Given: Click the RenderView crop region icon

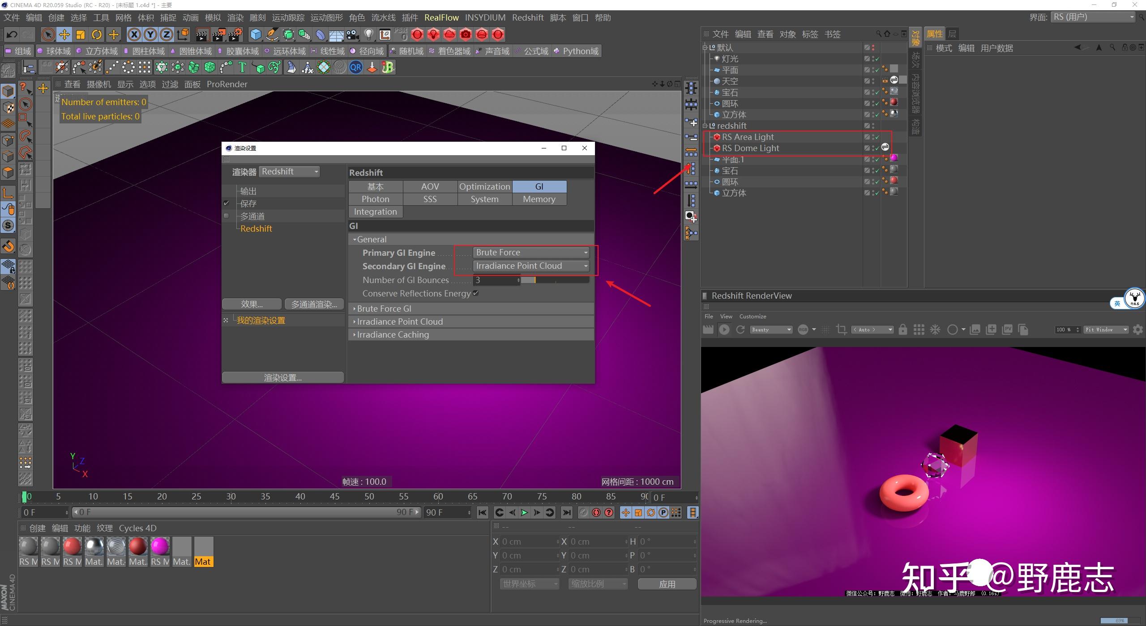Looking at the screenshot, I should (x=841, y=330).
